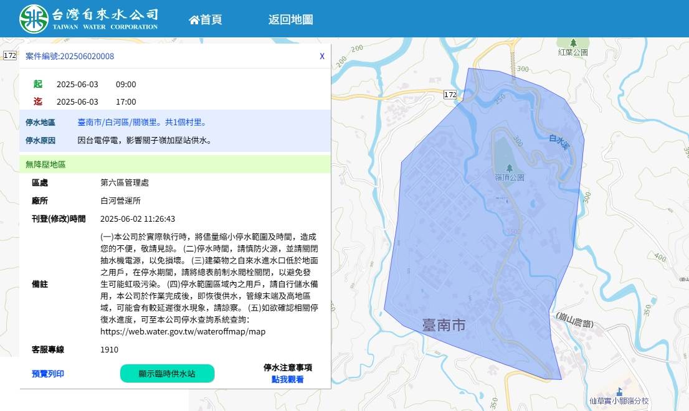The width and height of the screenshot is (689, 411).
Task: Click the 仙草實小關嶺分校 school icon
Action: coord(619,391)
